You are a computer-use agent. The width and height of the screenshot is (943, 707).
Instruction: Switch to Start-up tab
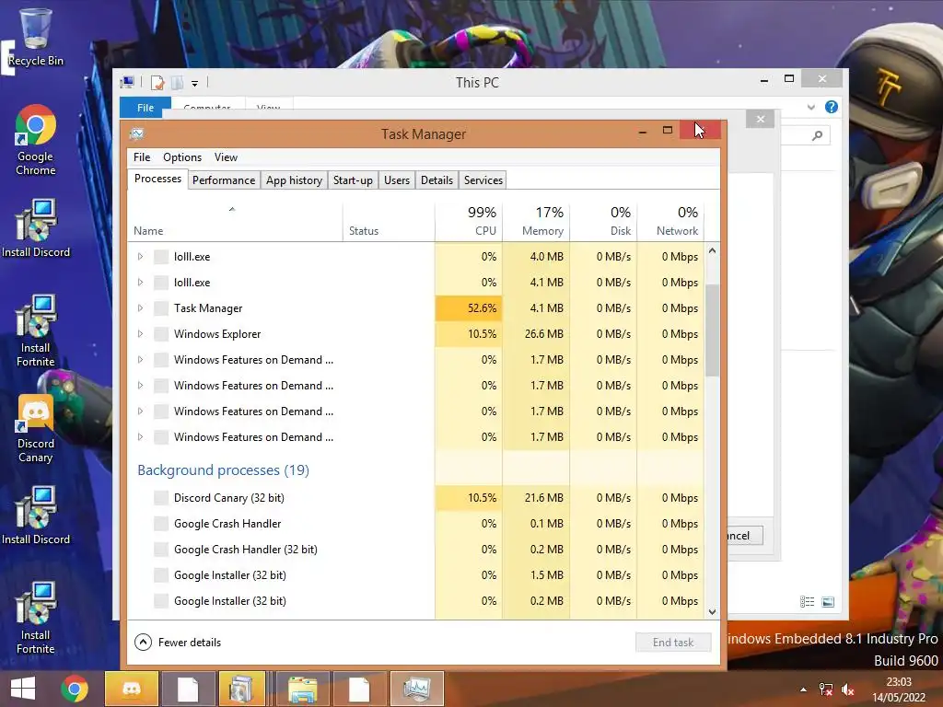(x=353, y=180)
